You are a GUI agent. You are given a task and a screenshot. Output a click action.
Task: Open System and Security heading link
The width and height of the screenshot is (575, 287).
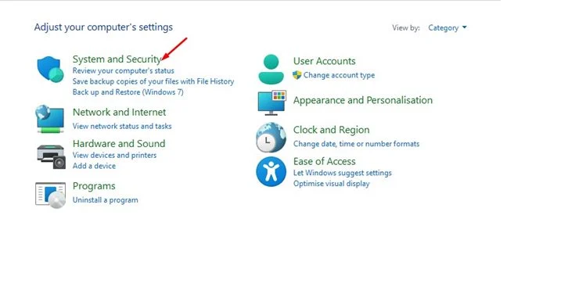[117, 59]
